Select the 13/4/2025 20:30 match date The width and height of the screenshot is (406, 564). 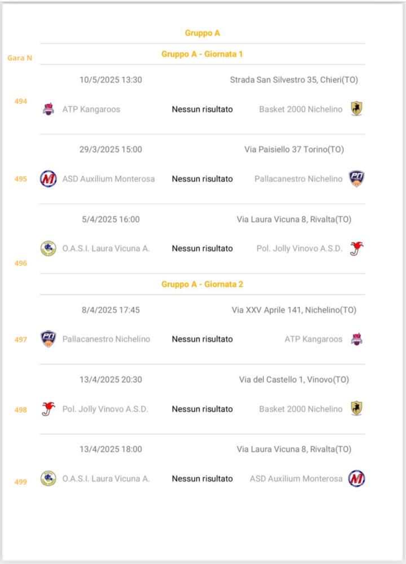(111, 380)
